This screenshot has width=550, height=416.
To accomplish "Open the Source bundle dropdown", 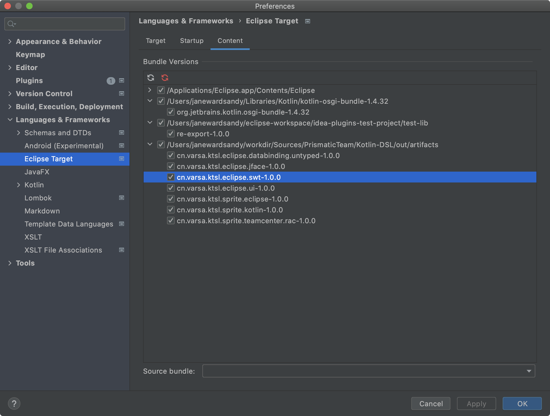I will point(529,371).
